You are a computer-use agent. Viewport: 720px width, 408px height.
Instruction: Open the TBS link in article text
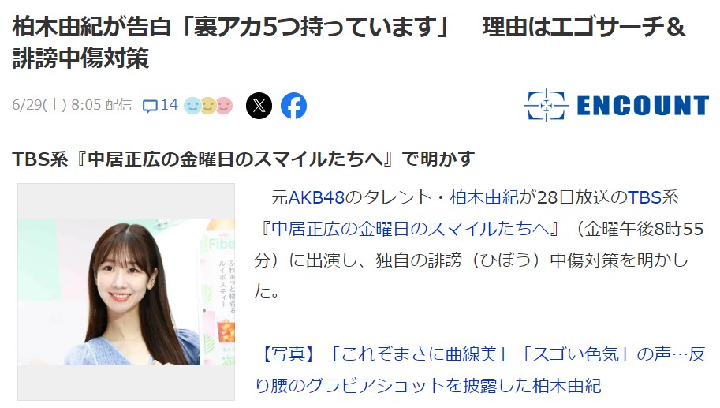tap(644, 197)
